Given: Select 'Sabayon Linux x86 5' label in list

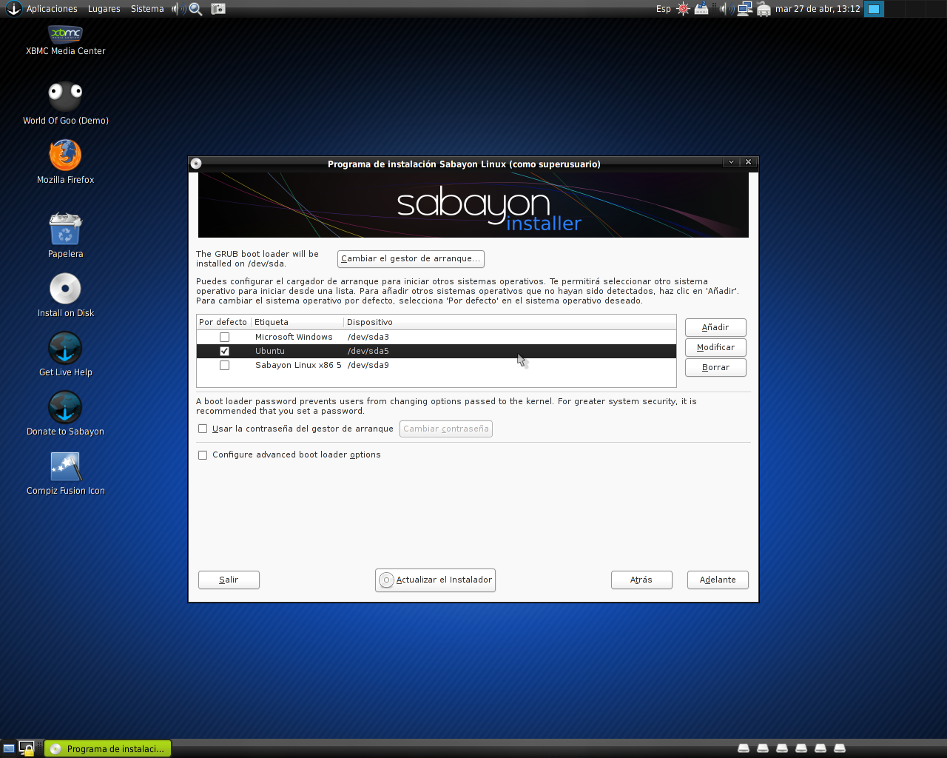Looking at the screenshot, I should pyautogui.click(x=298, y=365).
